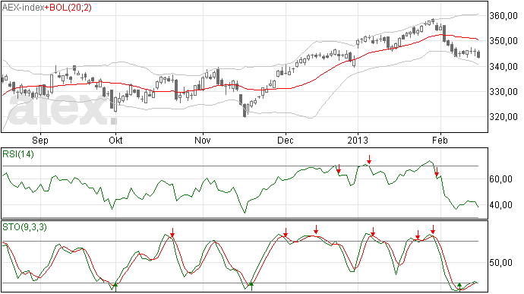Click the stochastic green buy arrow after Feb

pyautogui.click(x=460, y=287)
